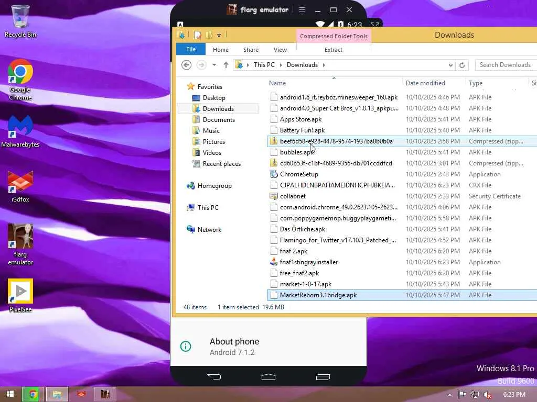
Task: Select Recent places in the navigation pane
Action: click(x=222, y=164)
